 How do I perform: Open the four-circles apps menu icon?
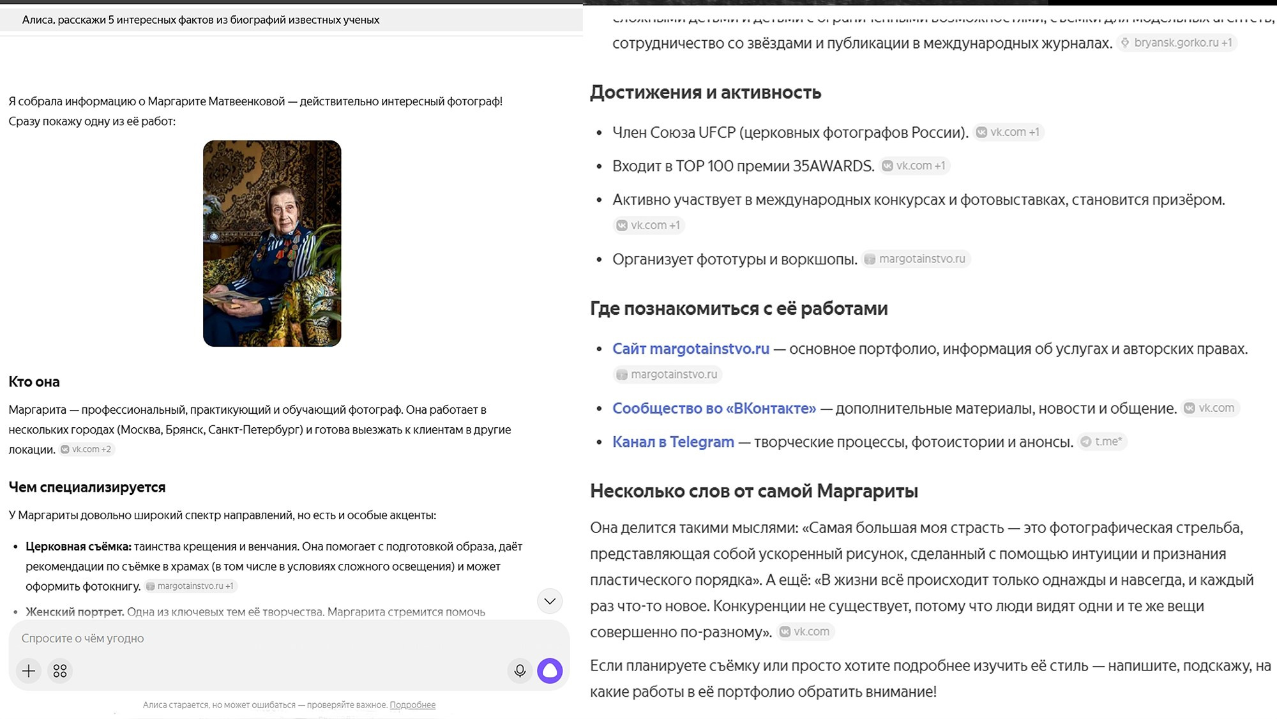pyautogui.click(x=60, y=670)
